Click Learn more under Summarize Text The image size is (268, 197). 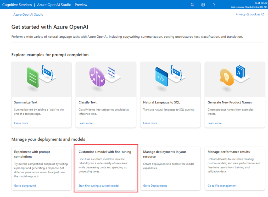tap(21, 123)
